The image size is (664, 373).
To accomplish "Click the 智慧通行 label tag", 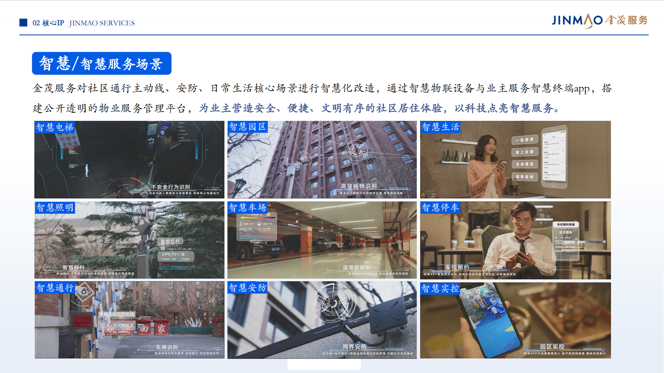I will pyautogui.click(x=55, y=288).
